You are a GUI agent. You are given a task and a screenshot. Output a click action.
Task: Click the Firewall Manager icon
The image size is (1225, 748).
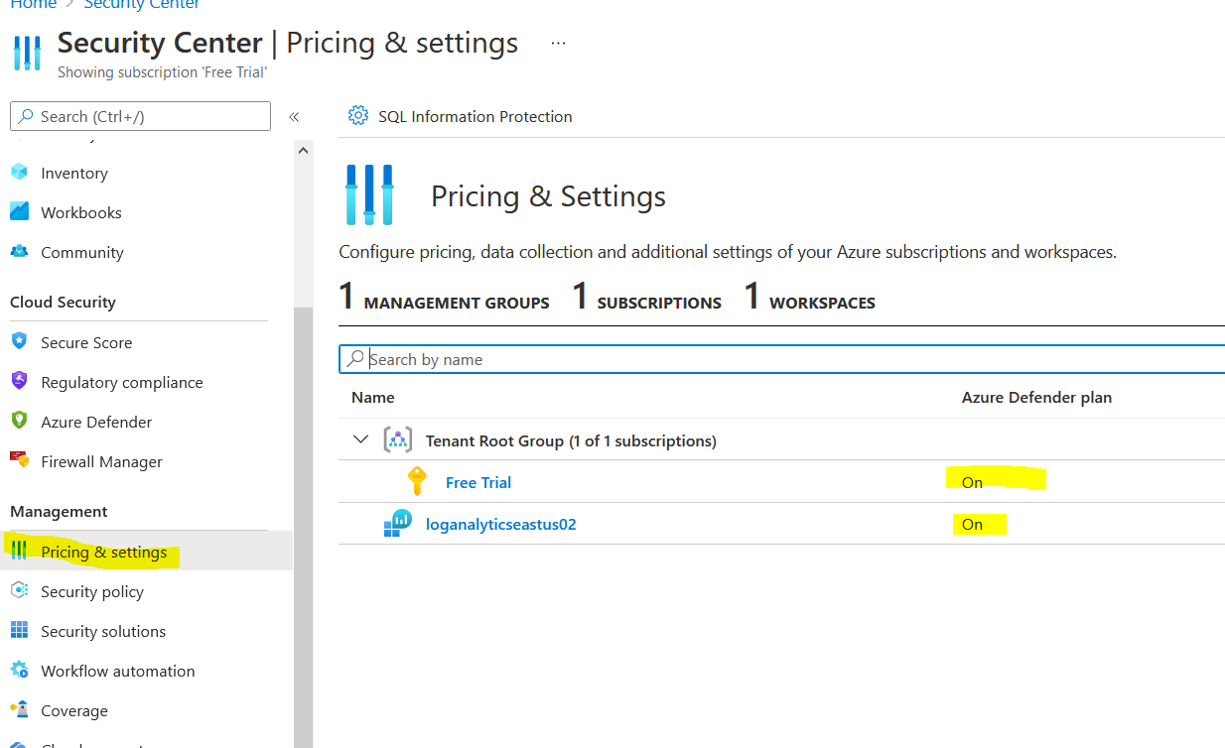point(19,461)
